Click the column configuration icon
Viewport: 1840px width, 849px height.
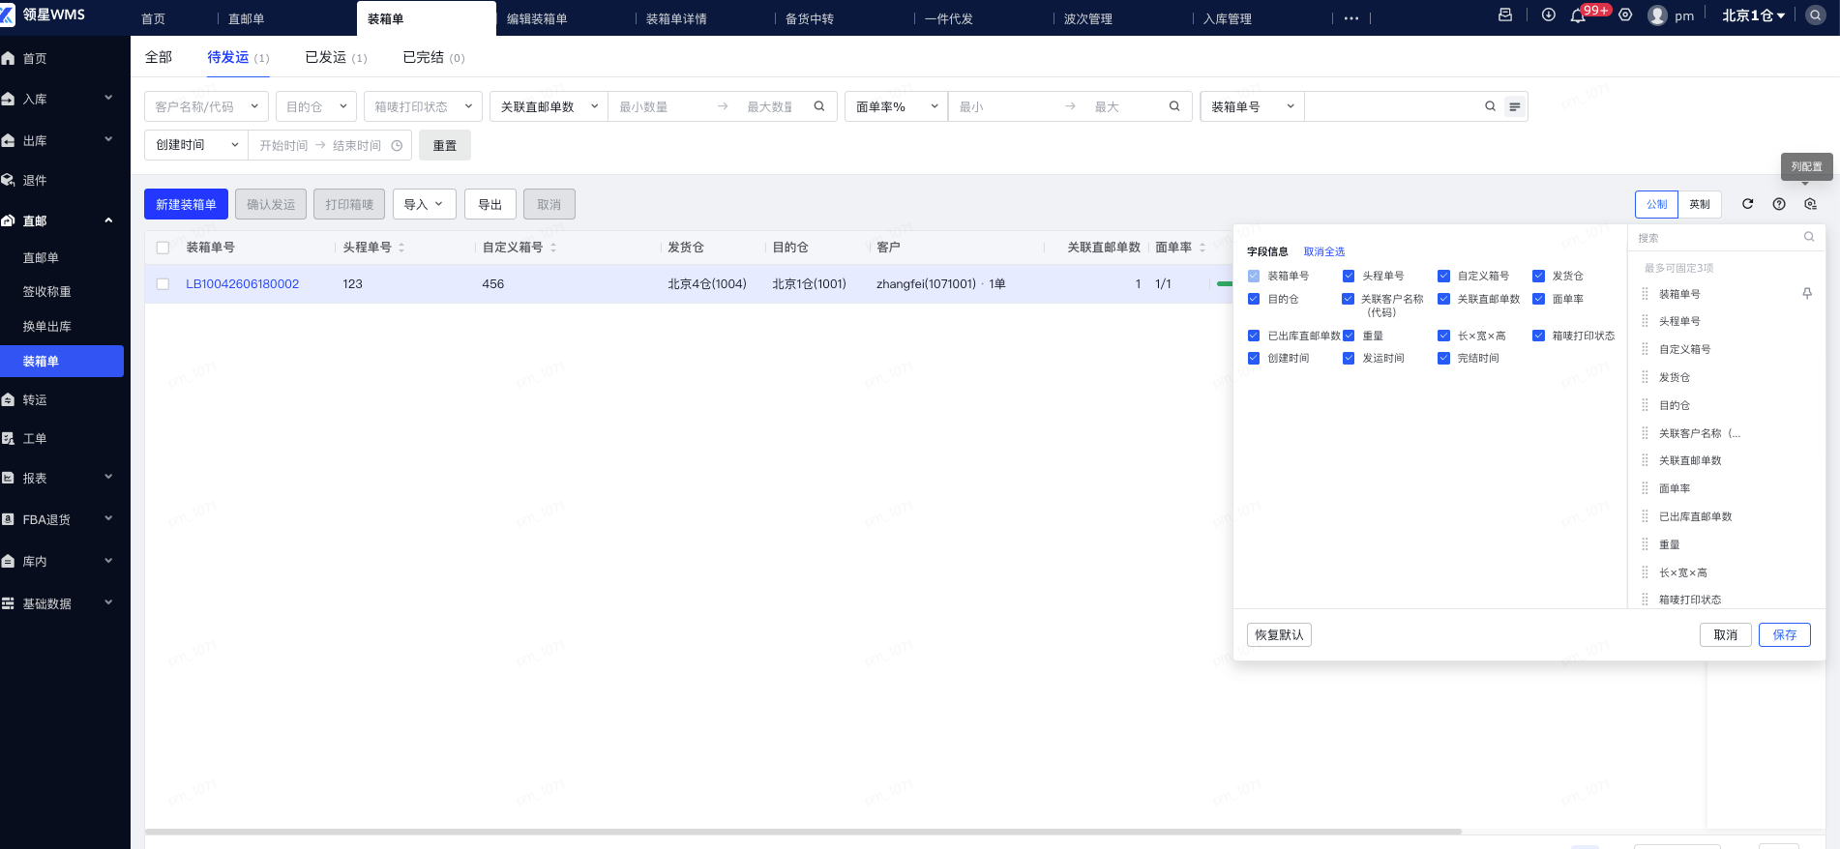coord(1810,204)
